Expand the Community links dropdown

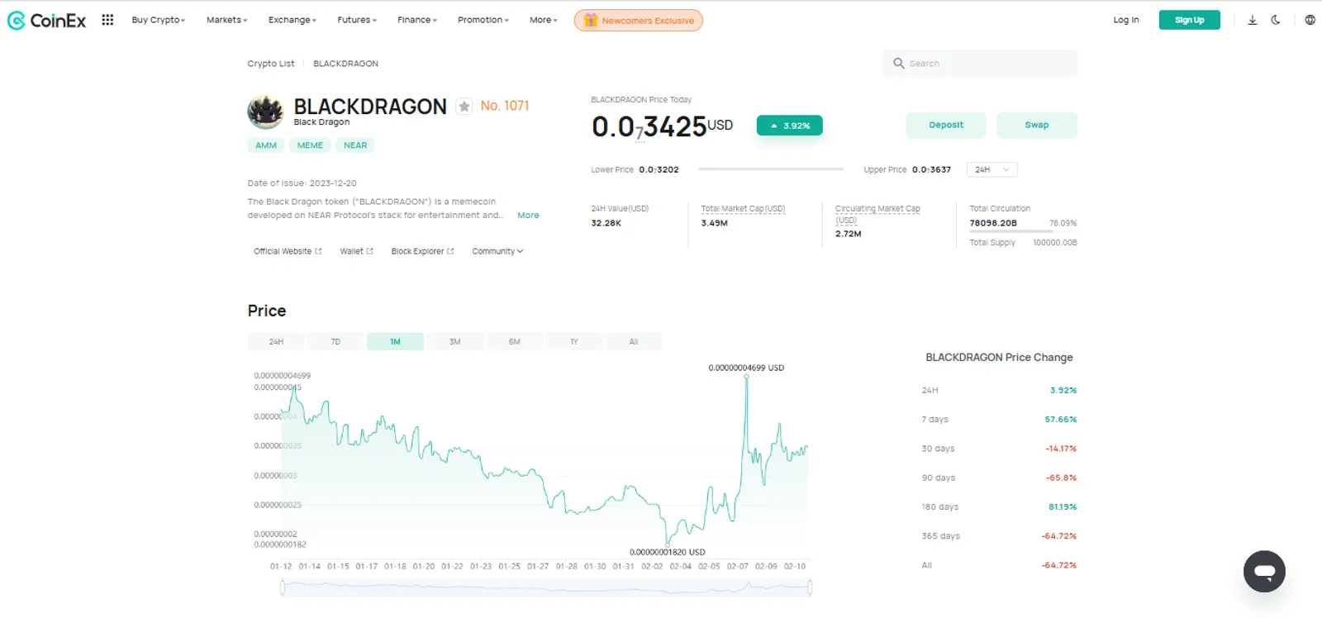497,251
